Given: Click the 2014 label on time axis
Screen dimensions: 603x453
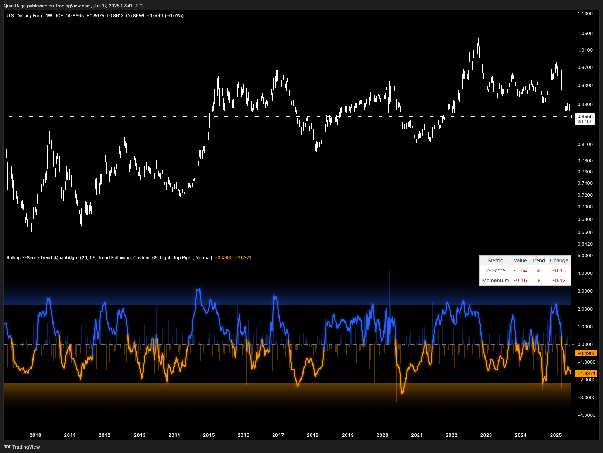Looking at the screenshot, I should [174, 435].
